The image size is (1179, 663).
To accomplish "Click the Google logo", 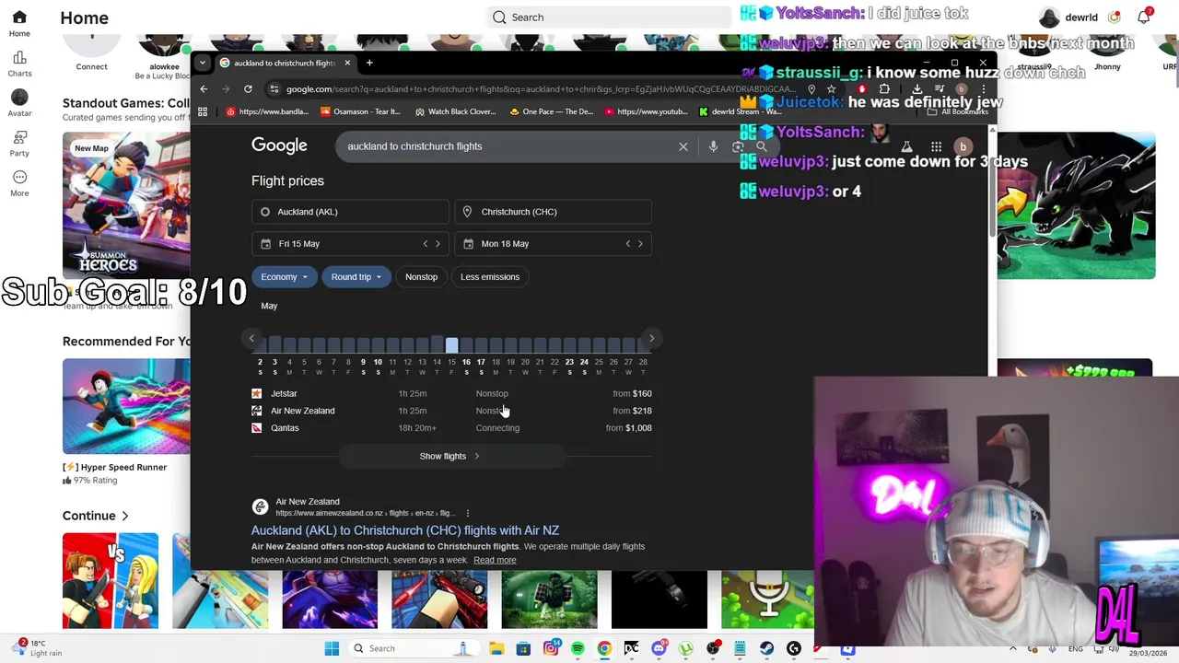I will [x=279, y=145].
